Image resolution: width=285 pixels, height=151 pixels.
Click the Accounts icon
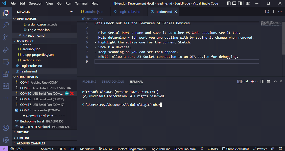(6, 128)
